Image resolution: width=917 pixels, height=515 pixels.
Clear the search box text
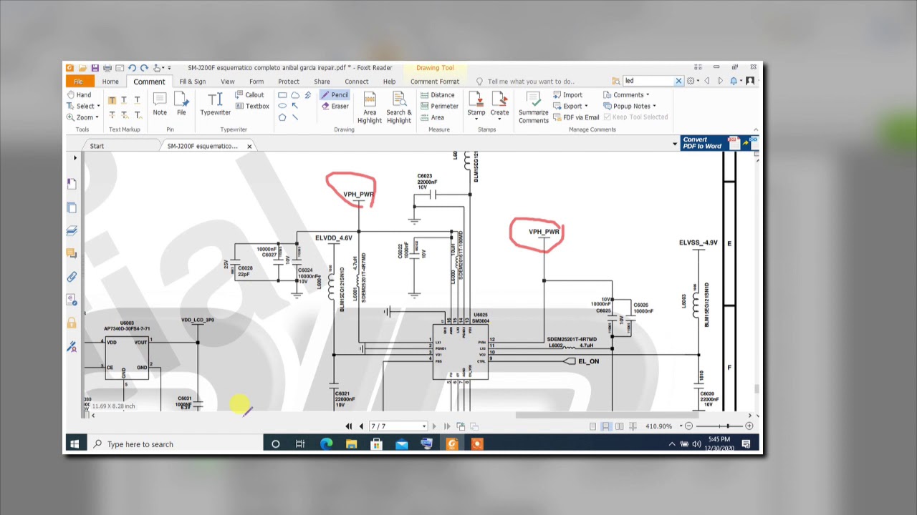tap(678, 81)
